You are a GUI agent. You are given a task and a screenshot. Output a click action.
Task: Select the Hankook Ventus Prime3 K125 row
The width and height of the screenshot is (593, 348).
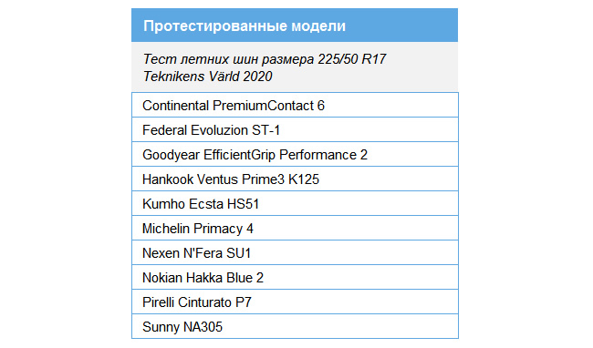click(x=295, y=179)
